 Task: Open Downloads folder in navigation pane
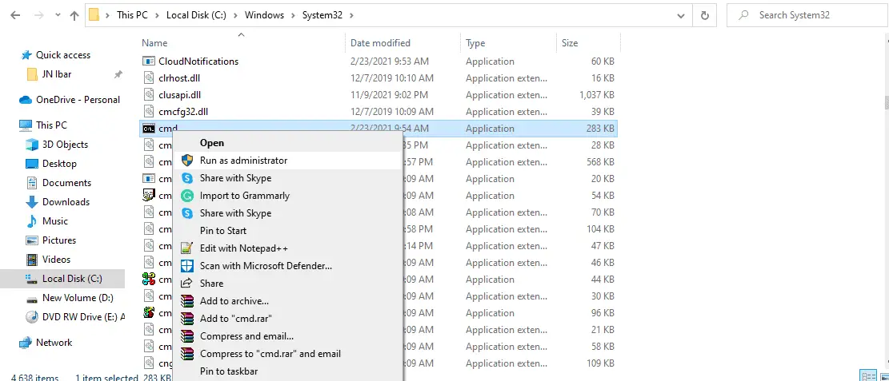point(66,202)
